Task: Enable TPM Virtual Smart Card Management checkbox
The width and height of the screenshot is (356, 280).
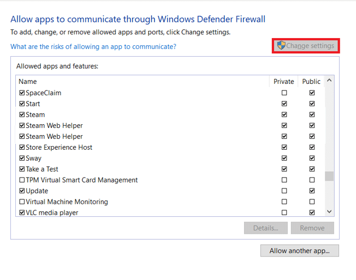Action: coord(22,180)
